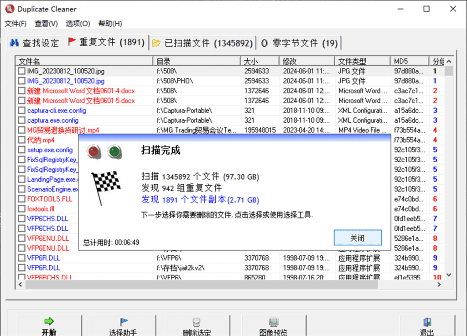Click 总计用时: 00:06:49 text in dialog

coord(111,243)
